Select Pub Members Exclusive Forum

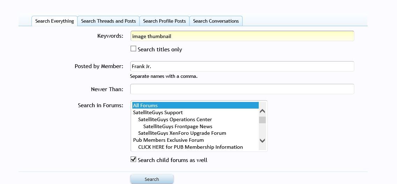(x=168, y=140)
